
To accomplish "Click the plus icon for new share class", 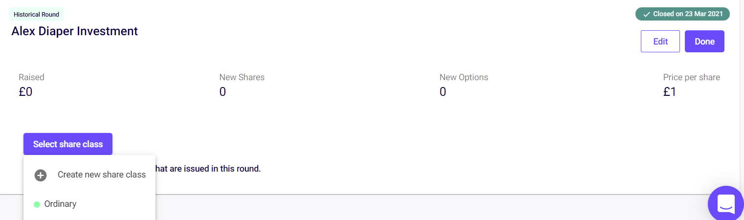I will point(41,175).
